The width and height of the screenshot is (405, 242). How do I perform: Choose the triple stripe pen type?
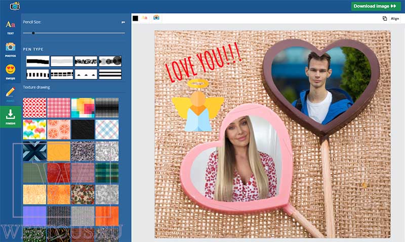click(110, 74)
